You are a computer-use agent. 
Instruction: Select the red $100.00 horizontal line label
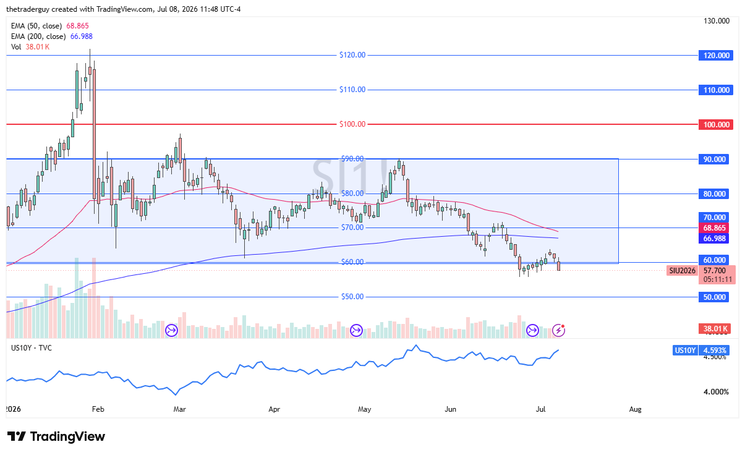pos(352,124)
